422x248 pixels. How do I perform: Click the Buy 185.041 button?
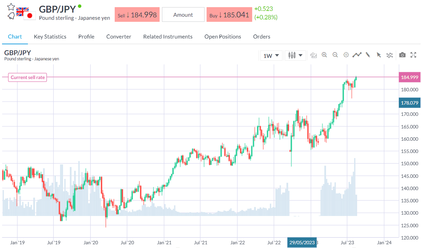point(229,15)
